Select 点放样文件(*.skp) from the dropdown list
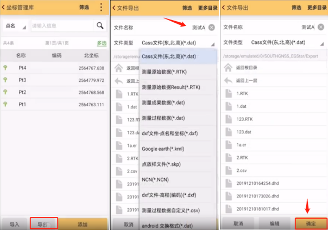This screenshot has height=231, width=329. 163,163
